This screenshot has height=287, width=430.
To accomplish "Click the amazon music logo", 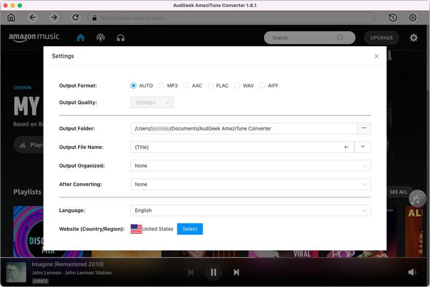I will 34,37.
